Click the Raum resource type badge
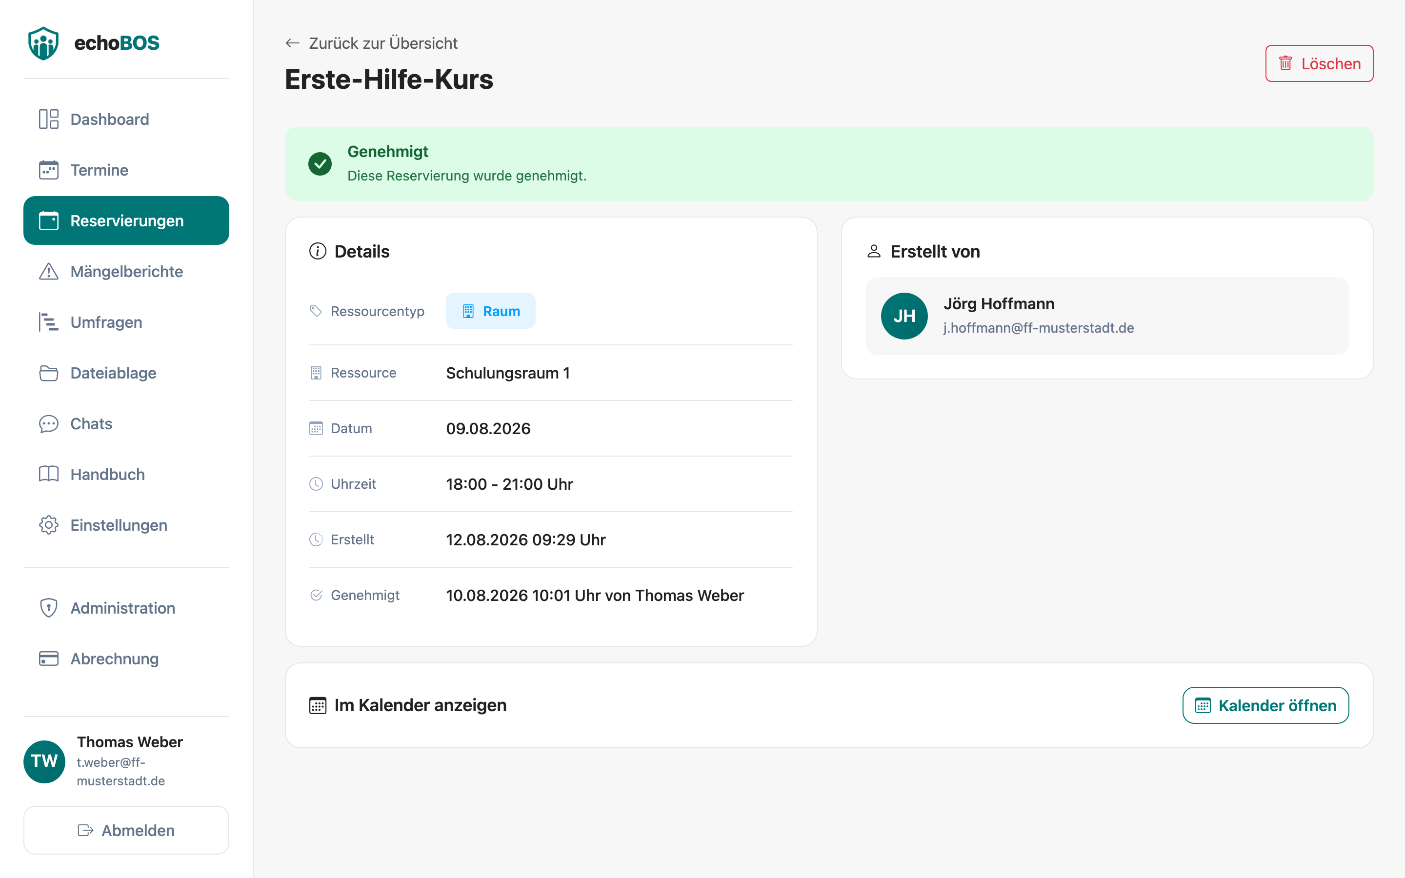 [x=491, y=311]
